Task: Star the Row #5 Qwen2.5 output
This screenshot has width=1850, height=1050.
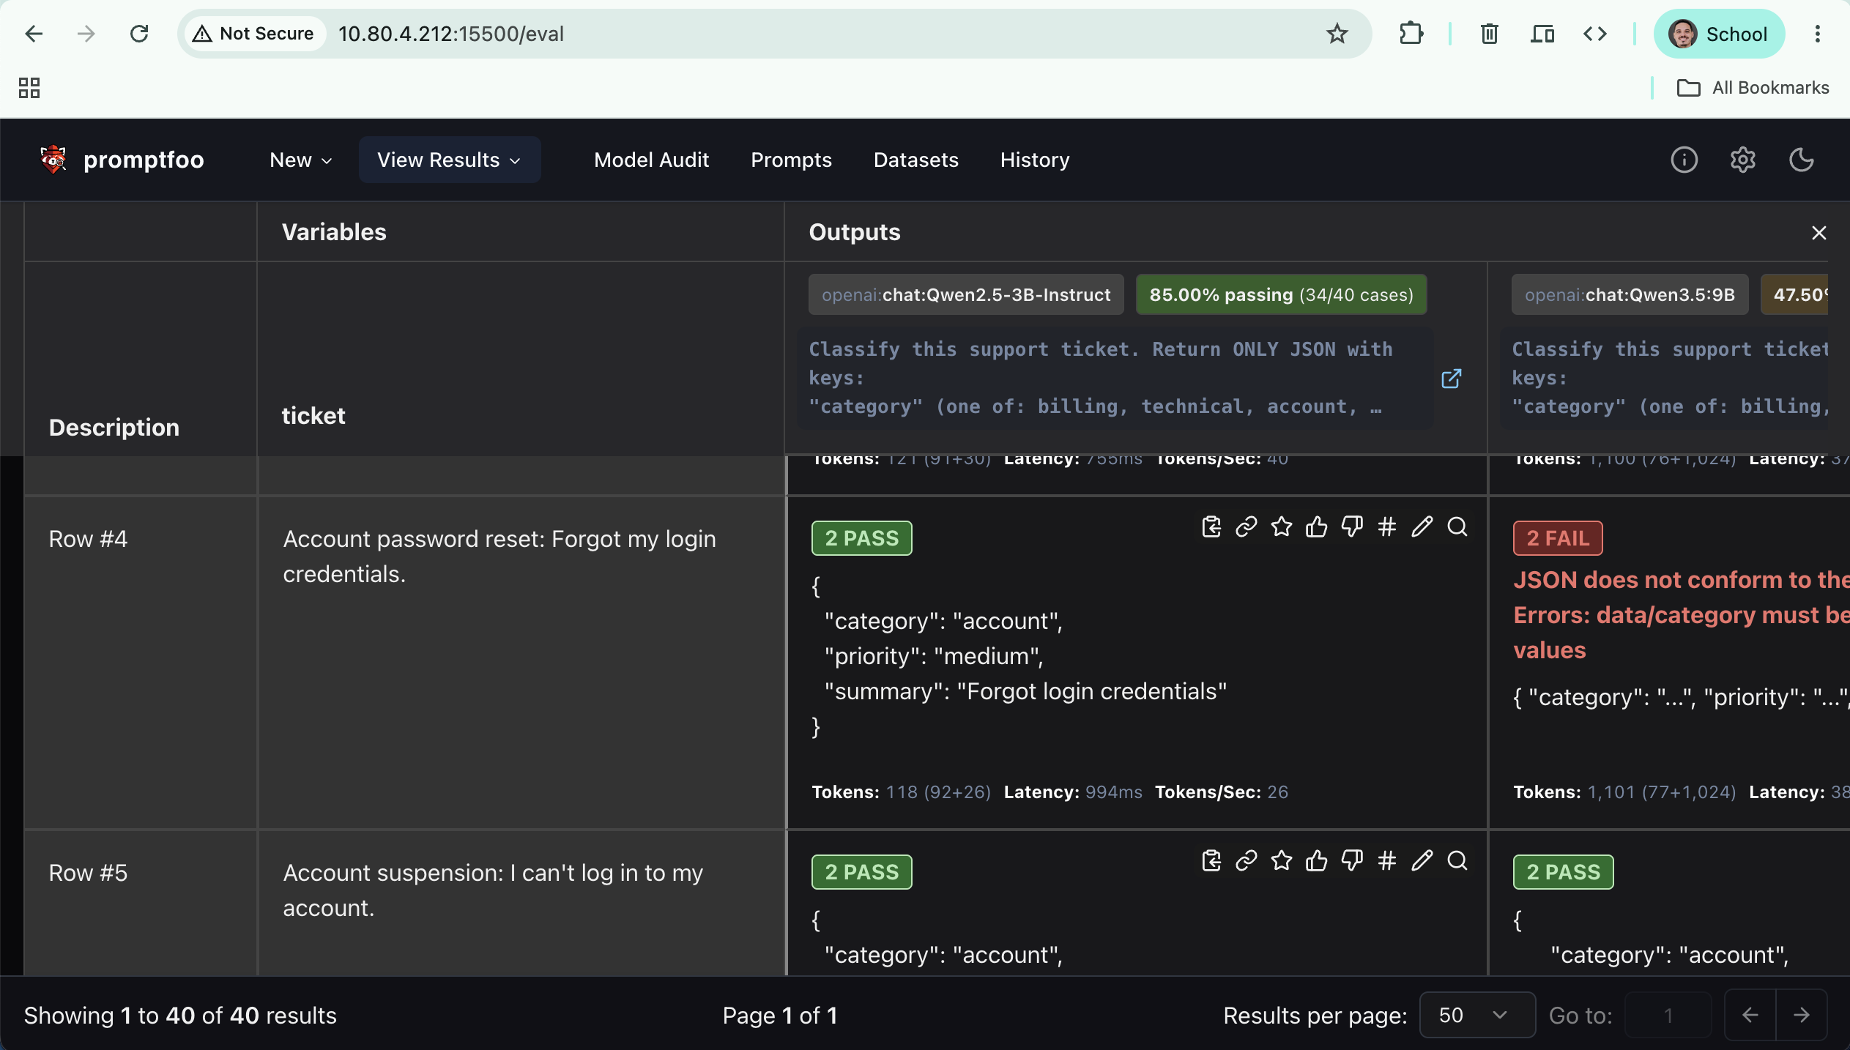Action: click(x=1282, y=860)
